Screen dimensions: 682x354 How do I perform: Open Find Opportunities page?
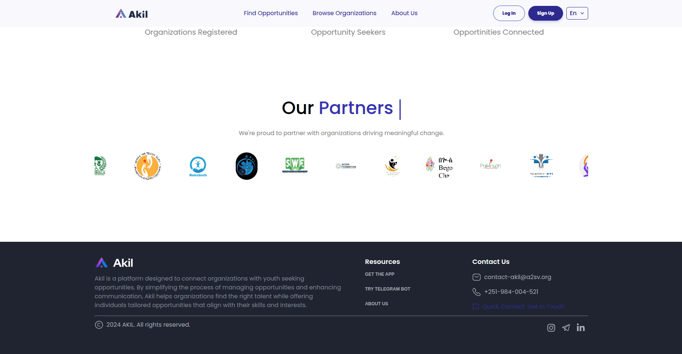[x=271, y=13]
